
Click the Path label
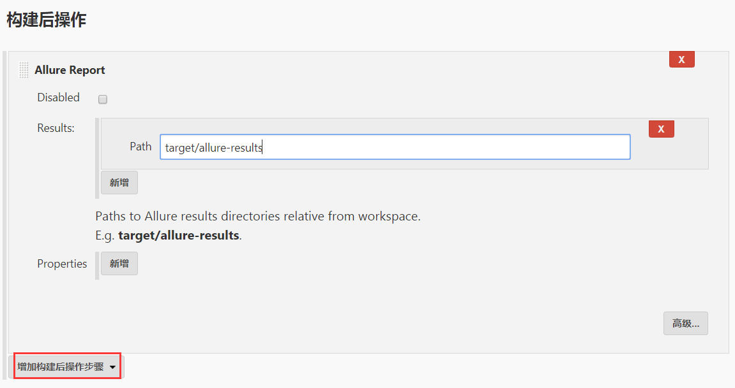140,147
